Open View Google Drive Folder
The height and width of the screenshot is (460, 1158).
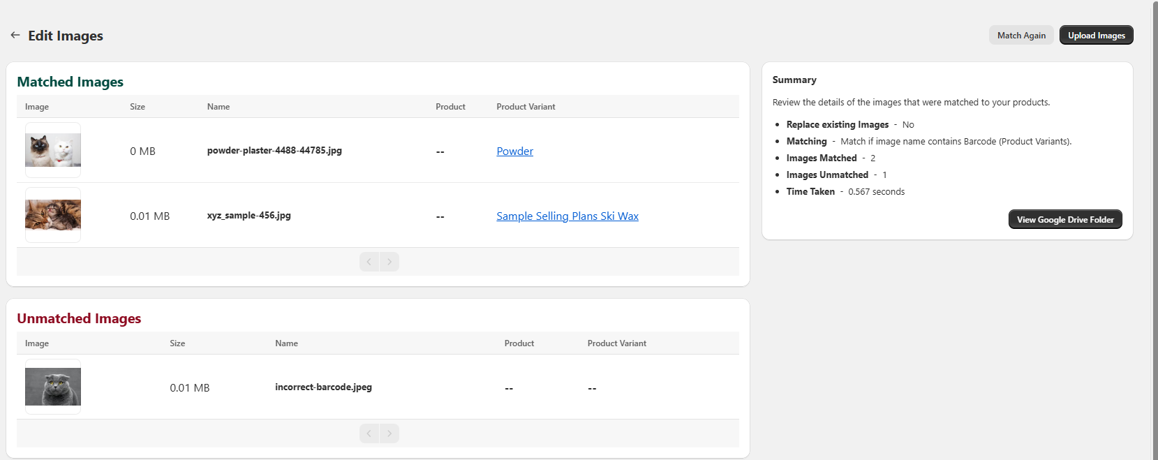[x=1064, y=219]
